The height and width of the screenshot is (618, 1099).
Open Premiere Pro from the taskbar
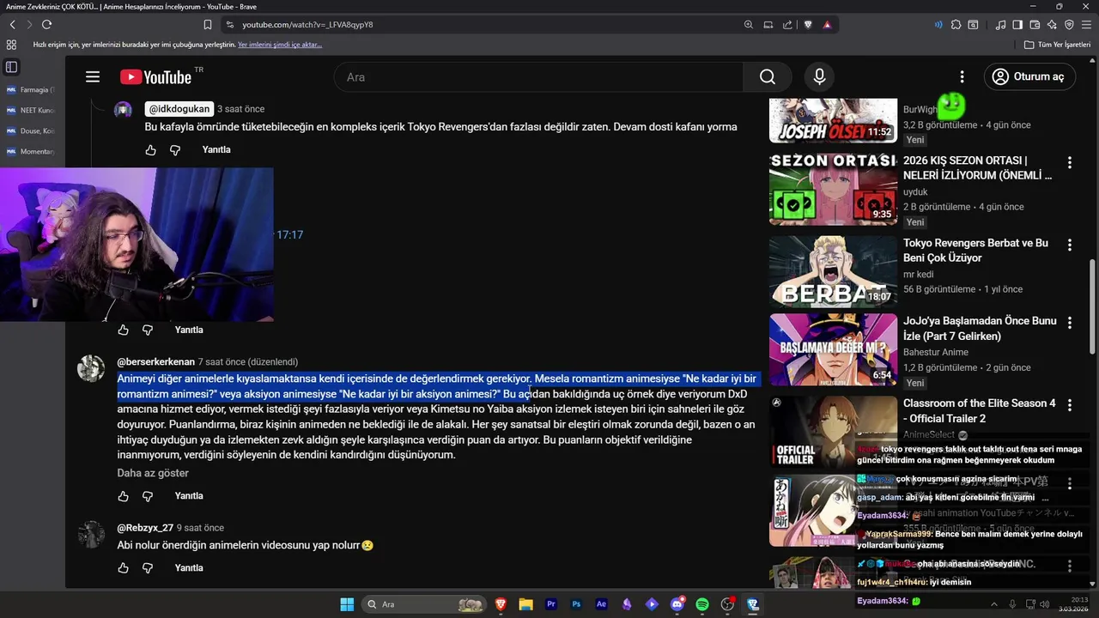(551, 604)
